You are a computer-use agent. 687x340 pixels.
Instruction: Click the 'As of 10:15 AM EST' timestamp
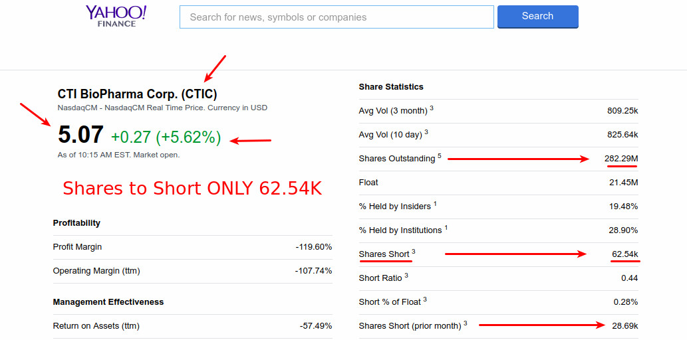[x=119, y=155]
